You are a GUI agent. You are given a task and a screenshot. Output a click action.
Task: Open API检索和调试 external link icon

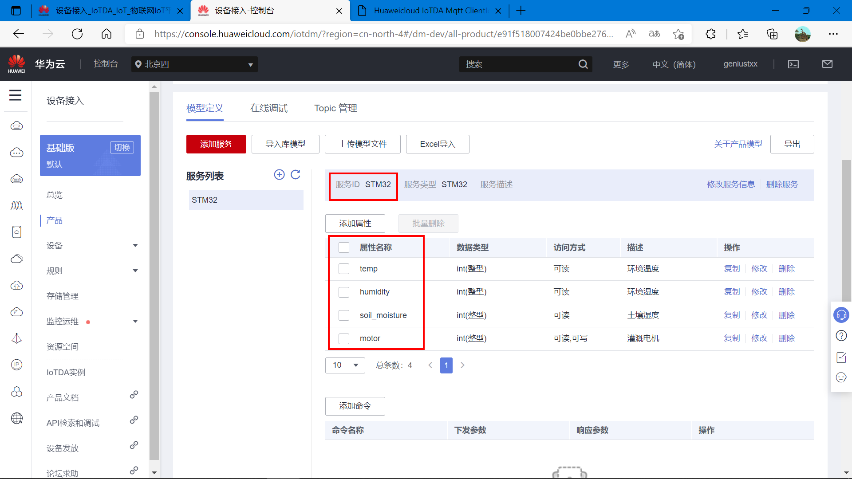(134, 420)
